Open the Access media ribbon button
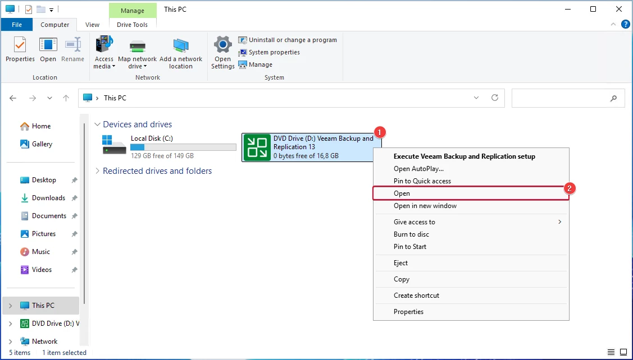The image size is (633, 360). (x=104, y=52)
